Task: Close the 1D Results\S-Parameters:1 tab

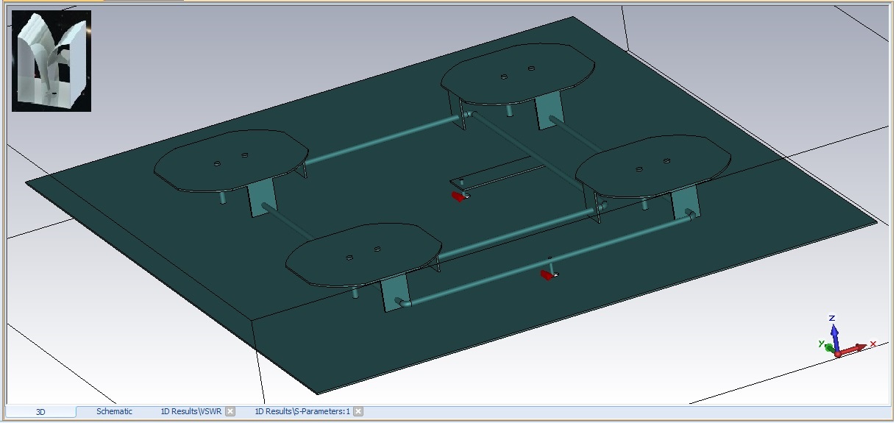Action: click(358, 412)
